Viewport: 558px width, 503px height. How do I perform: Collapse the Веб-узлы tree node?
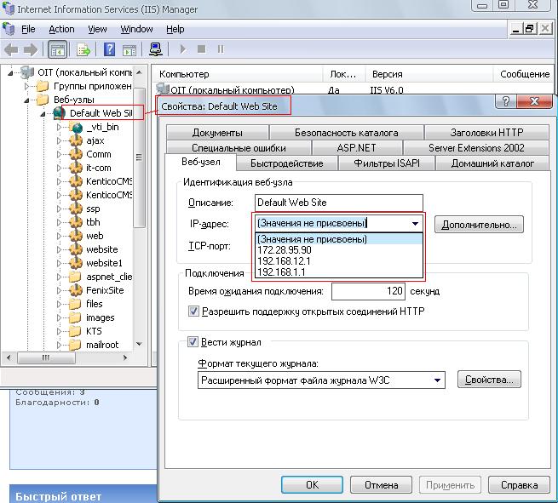27,100
